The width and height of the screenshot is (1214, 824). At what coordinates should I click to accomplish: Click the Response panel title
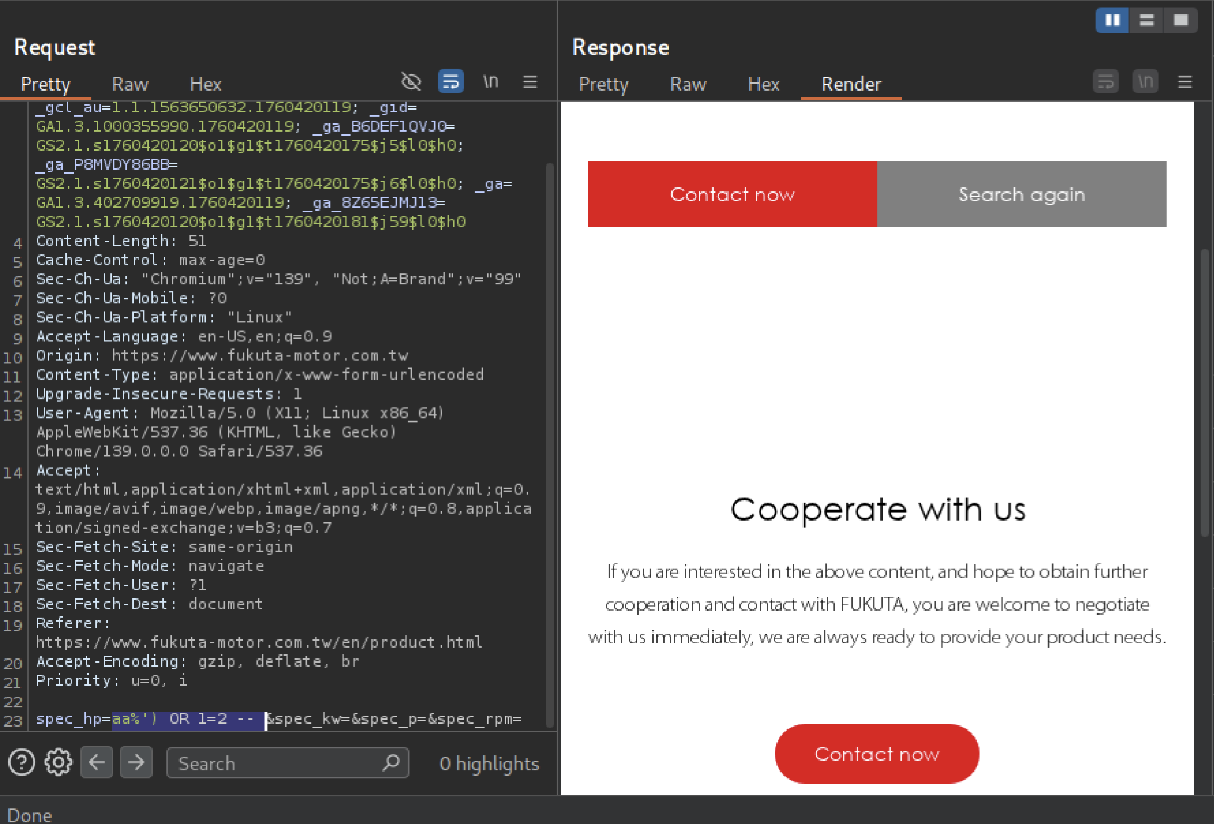[x=621, y=47]
